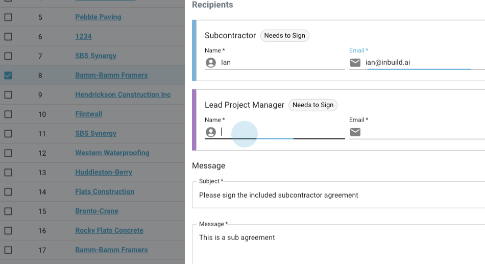This screenshot has height=264, width=485.
Task: Uncheck the row 8 Bamm-Bamm Framers checkbox
Action: coord(8,76)
